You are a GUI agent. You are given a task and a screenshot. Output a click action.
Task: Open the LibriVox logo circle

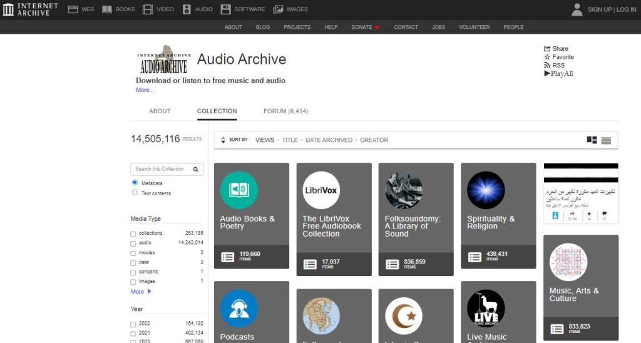click(x=321, y=190)
